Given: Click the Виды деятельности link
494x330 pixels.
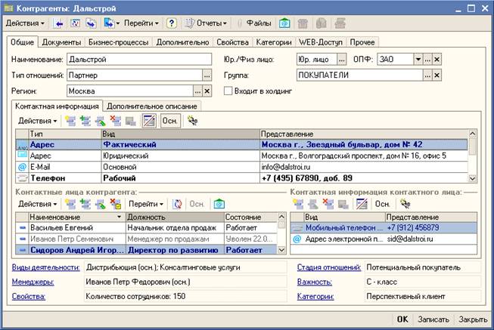Looking at the screenshot, I should click(x=45, y=267).
